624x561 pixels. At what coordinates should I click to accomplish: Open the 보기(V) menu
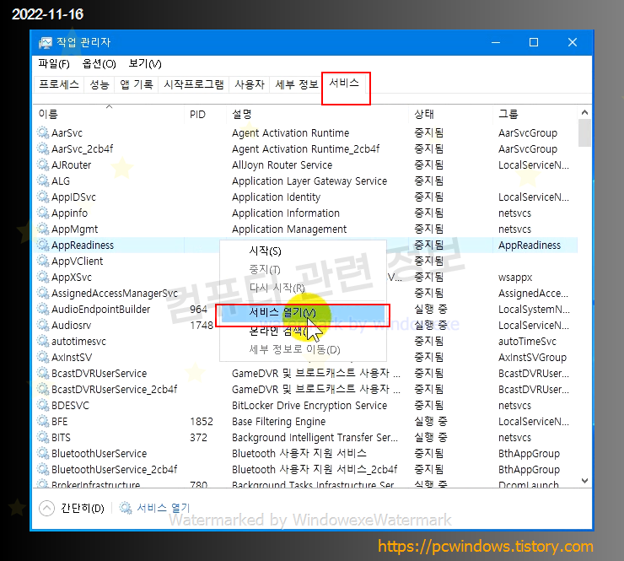(x=145, y=64)
